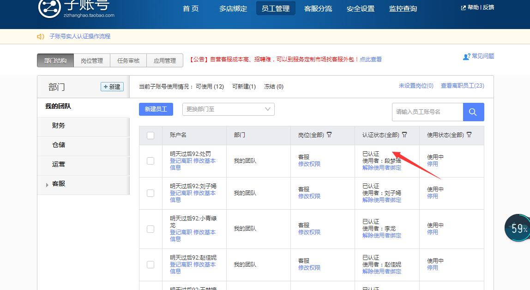Open the 安全设置 menu item
This screenshot has height=290, width=530.
pos(360,8)
